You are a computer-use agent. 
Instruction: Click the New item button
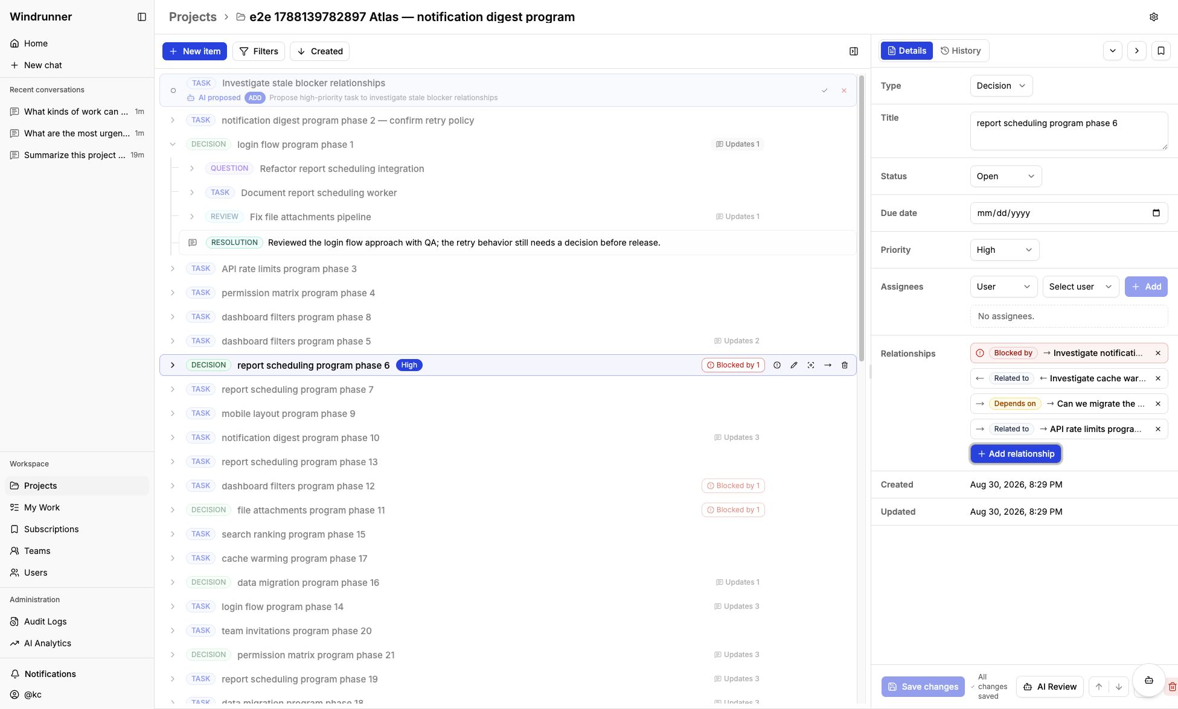[194, 51]
